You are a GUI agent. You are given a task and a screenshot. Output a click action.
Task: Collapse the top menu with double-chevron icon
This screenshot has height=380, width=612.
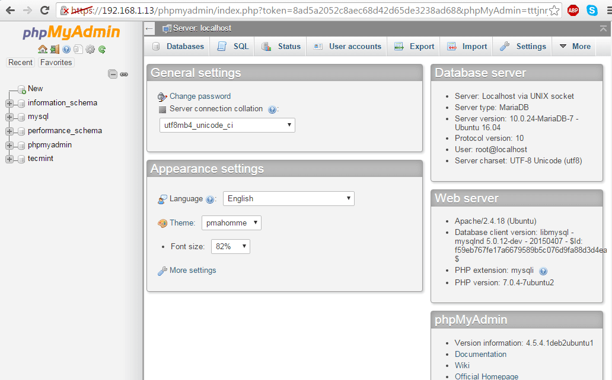coord(603,28)
